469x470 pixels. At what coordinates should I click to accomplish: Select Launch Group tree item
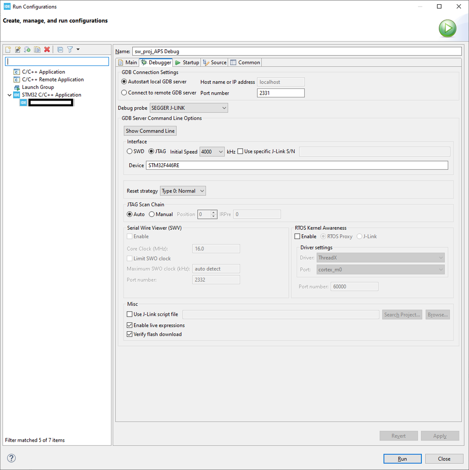pyautogui.click(x=38, y=87)
